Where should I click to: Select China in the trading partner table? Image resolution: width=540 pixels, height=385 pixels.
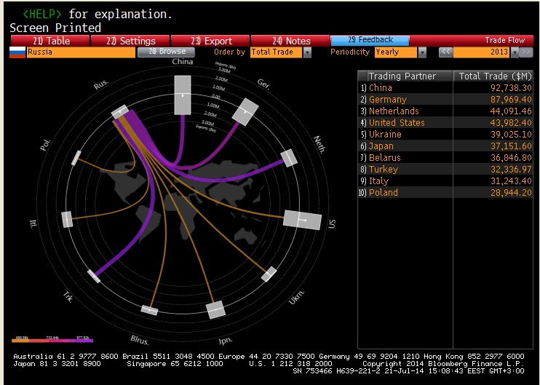380,88
